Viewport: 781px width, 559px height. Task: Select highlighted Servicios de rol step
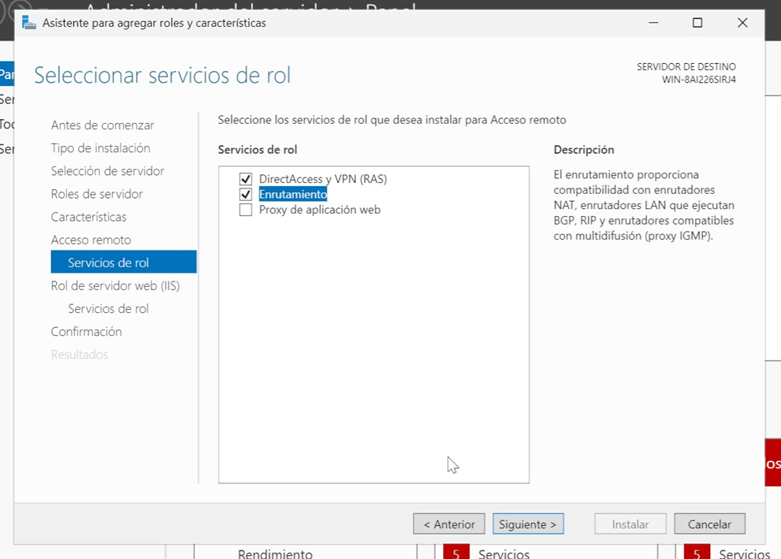coord(108,263)
